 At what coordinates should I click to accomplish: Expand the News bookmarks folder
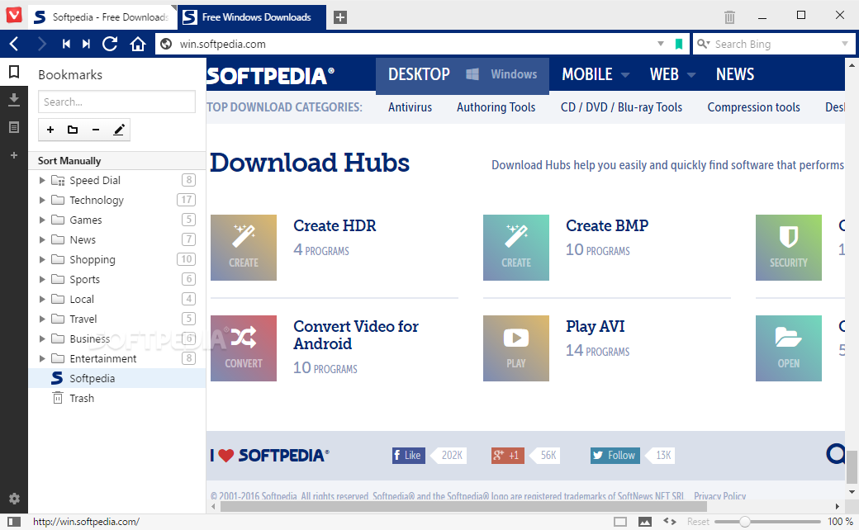click(42, 239)
